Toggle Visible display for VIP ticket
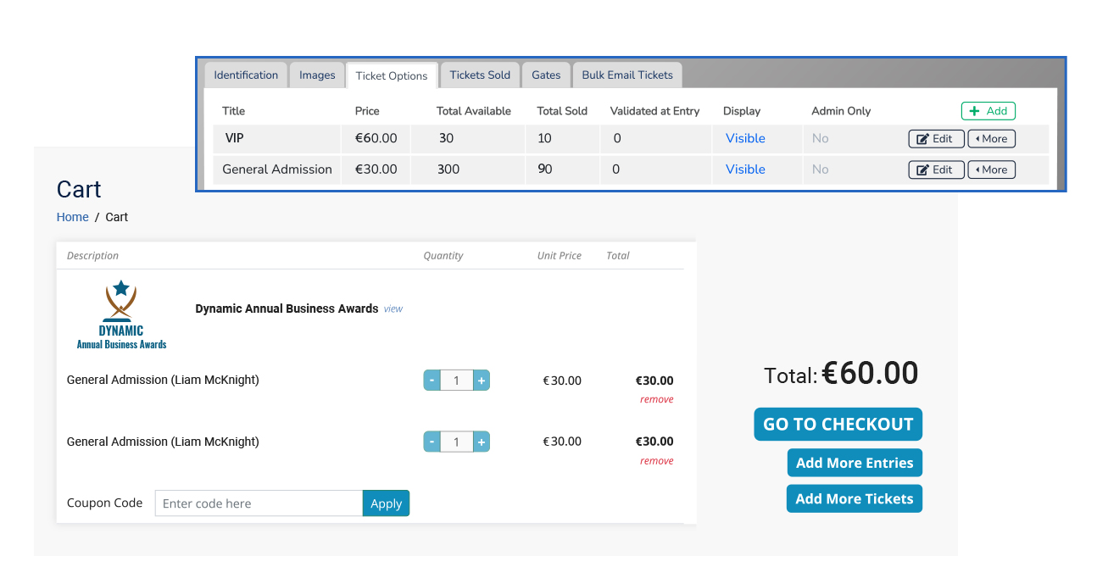The width and height of the screenshot is (1097, 567). click(x=745, y=138)
